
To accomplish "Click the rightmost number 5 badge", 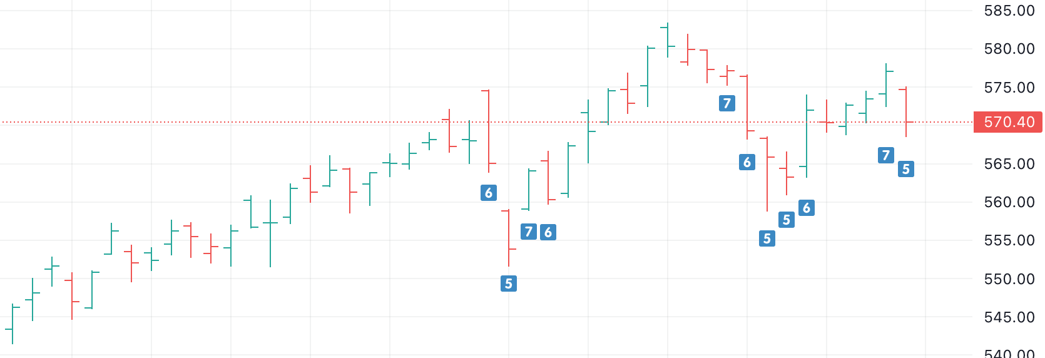I will [x=905, y=169].
